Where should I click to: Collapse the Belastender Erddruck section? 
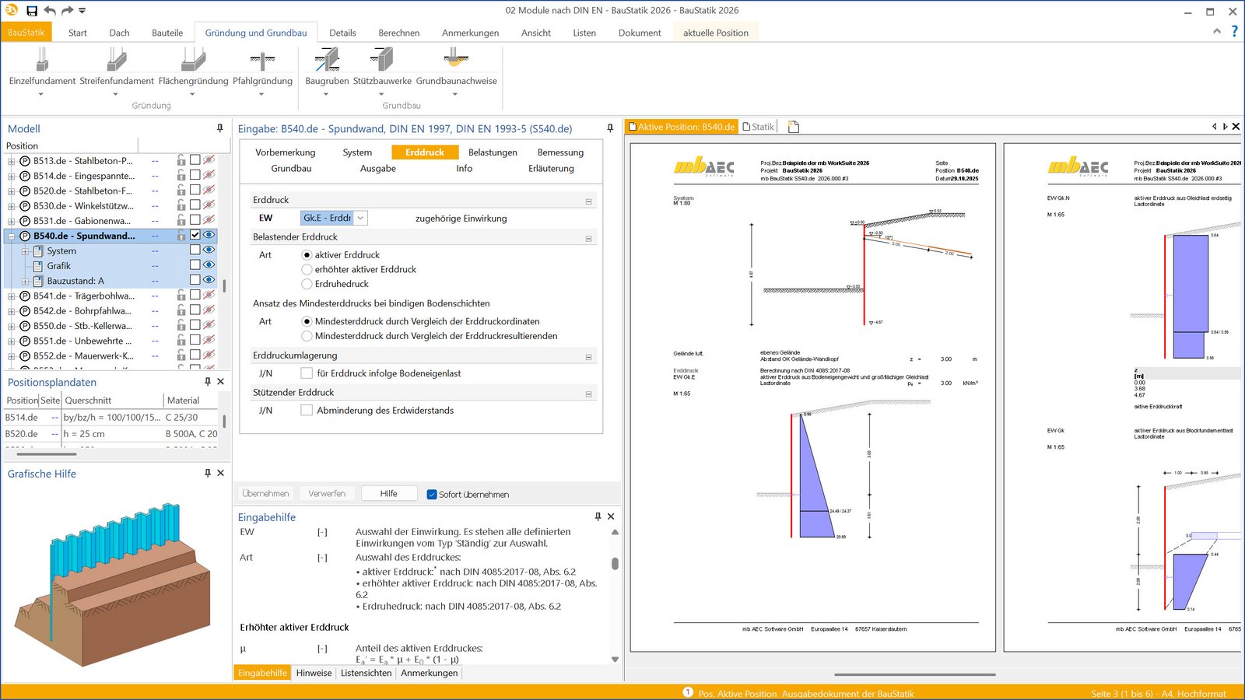(588, 238)
